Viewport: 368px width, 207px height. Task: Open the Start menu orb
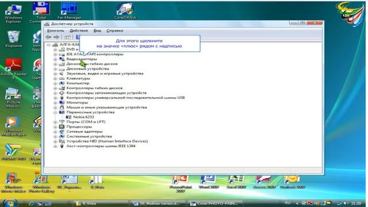(x=10, y=203)
